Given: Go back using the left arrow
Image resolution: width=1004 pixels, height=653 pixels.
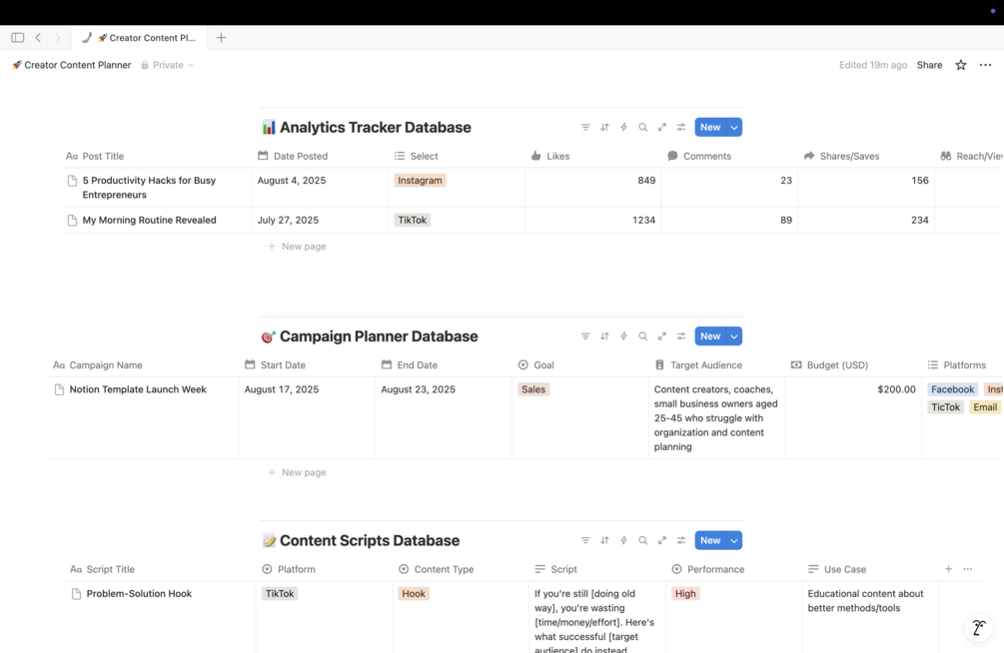Looking at the screenshot, I should (38, 38).
